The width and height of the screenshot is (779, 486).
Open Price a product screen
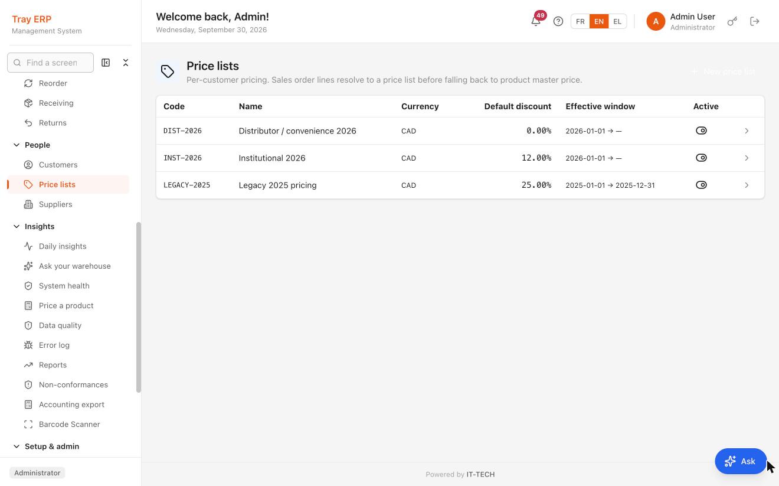[x=69, y=306]
